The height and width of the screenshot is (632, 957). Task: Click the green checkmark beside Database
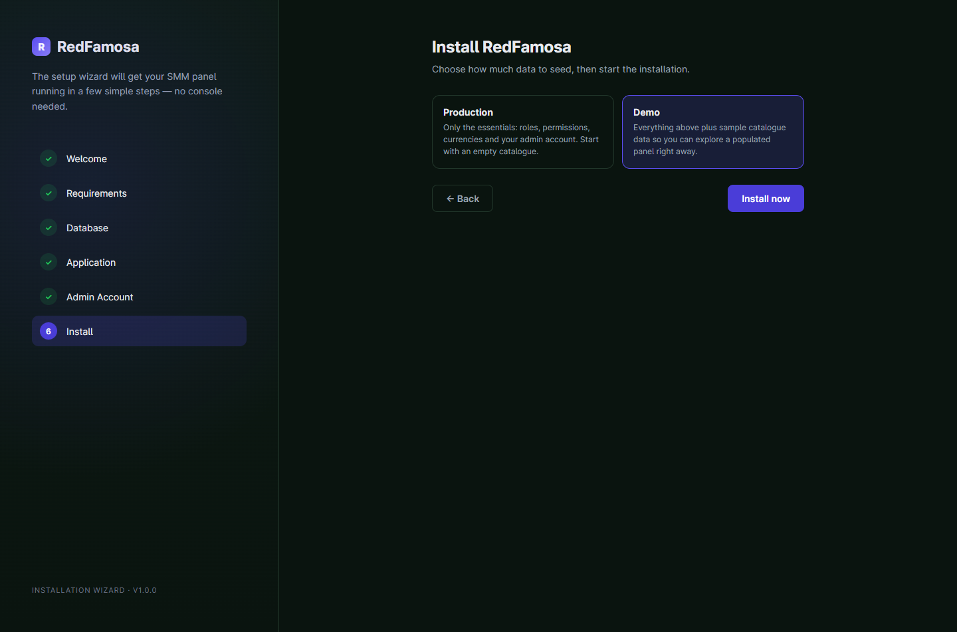pos(49,228)
